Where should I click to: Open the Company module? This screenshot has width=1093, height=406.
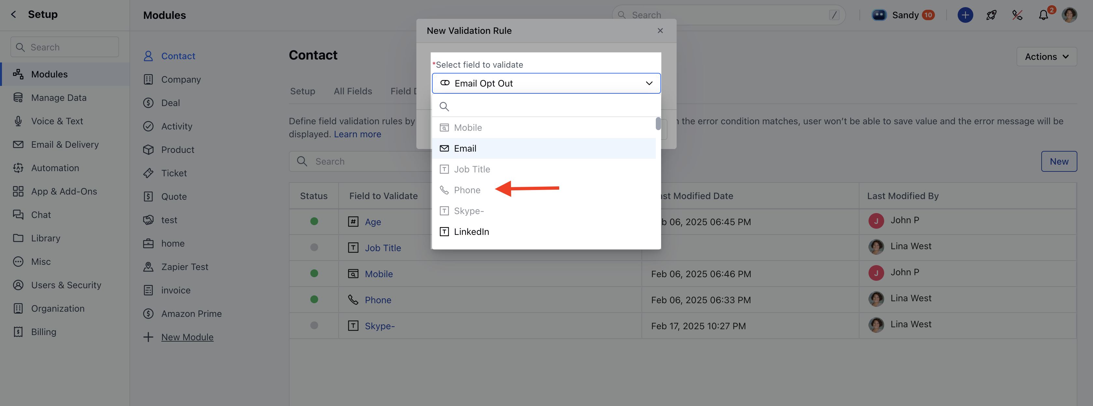point(181,80)
